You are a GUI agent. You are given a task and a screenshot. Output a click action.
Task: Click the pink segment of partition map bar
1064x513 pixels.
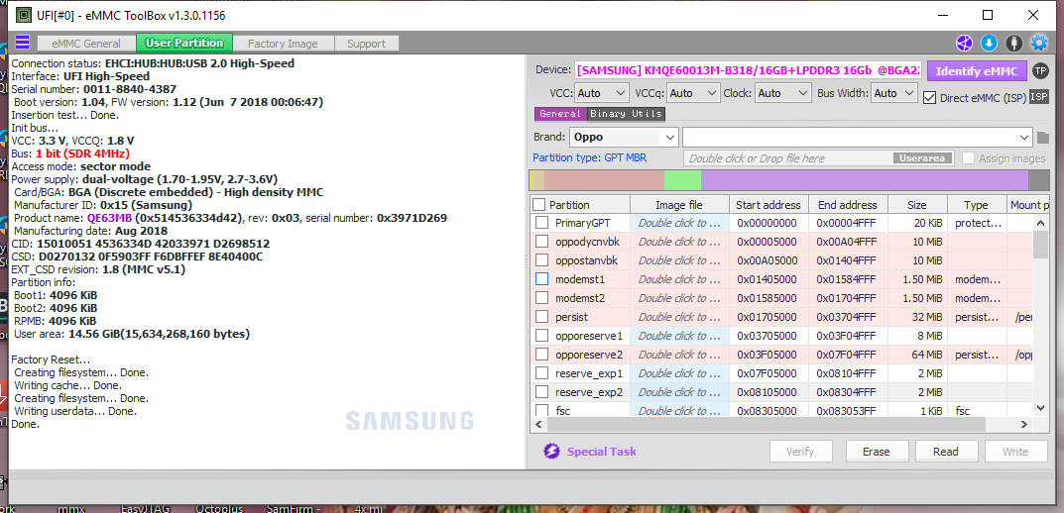pyautogui.click(x=604, y=179)
